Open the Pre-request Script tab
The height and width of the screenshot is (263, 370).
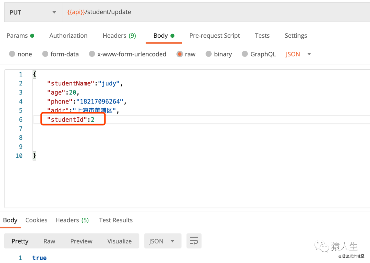214,36
